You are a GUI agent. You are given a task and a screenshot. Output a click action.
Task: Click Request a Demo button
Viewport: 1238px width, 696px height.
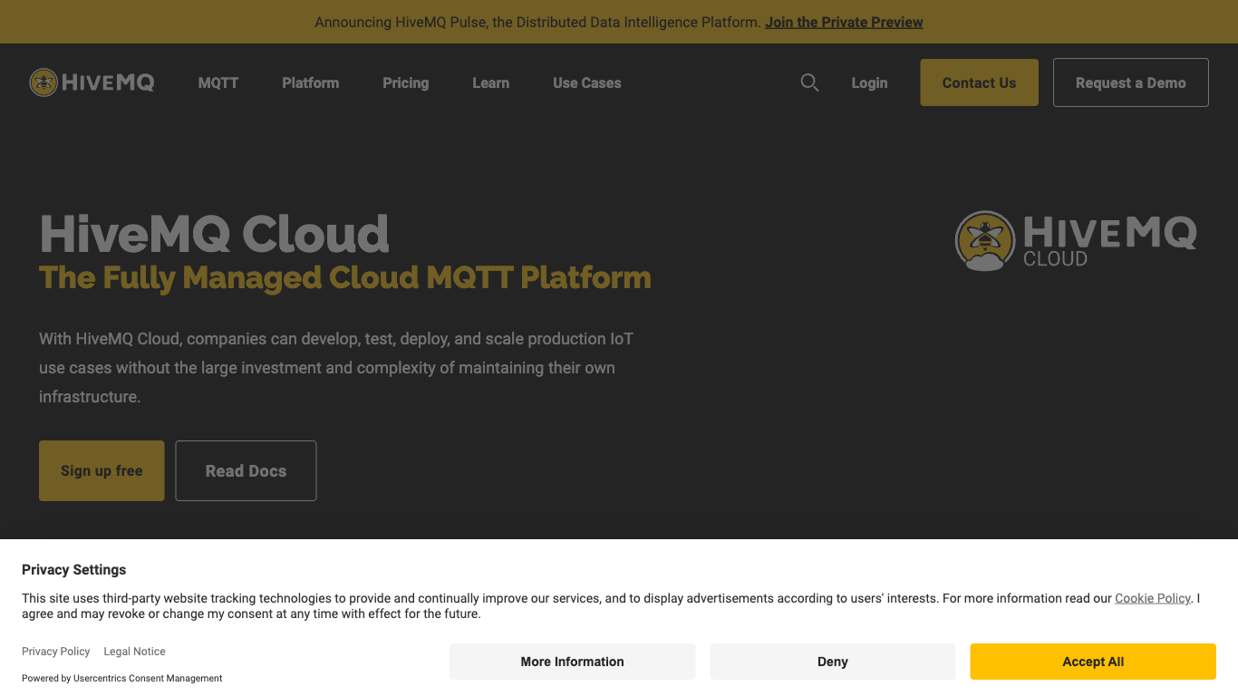click(1131, 82)
